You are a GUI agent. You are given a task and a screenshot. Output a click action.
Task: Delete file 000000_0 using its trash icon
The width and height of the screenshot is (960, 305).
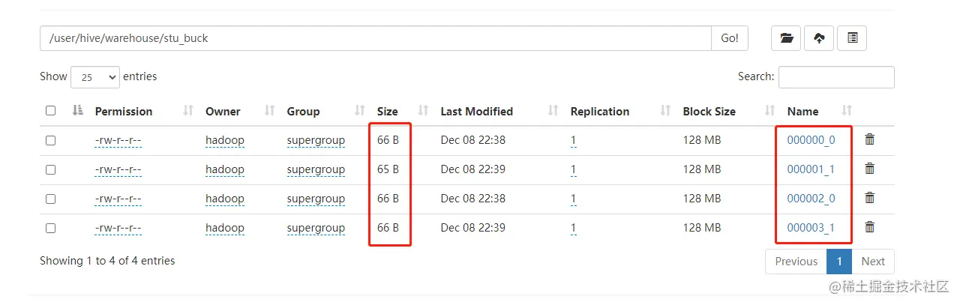coord(870,139)
